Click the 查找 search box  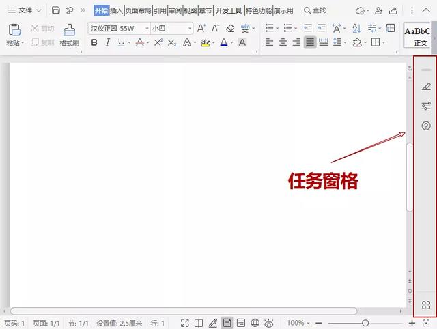[315, 11]
